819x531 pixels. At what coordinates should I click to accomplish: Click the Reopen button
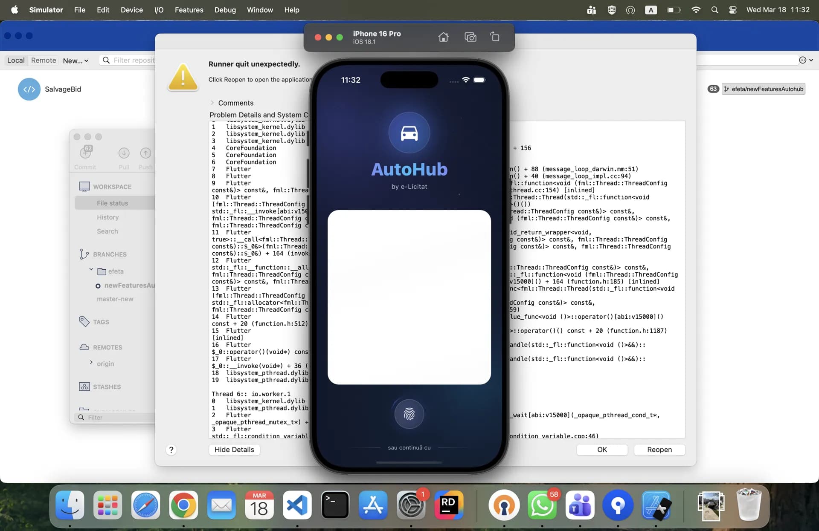pyautogui.click(x=659, y=450)
